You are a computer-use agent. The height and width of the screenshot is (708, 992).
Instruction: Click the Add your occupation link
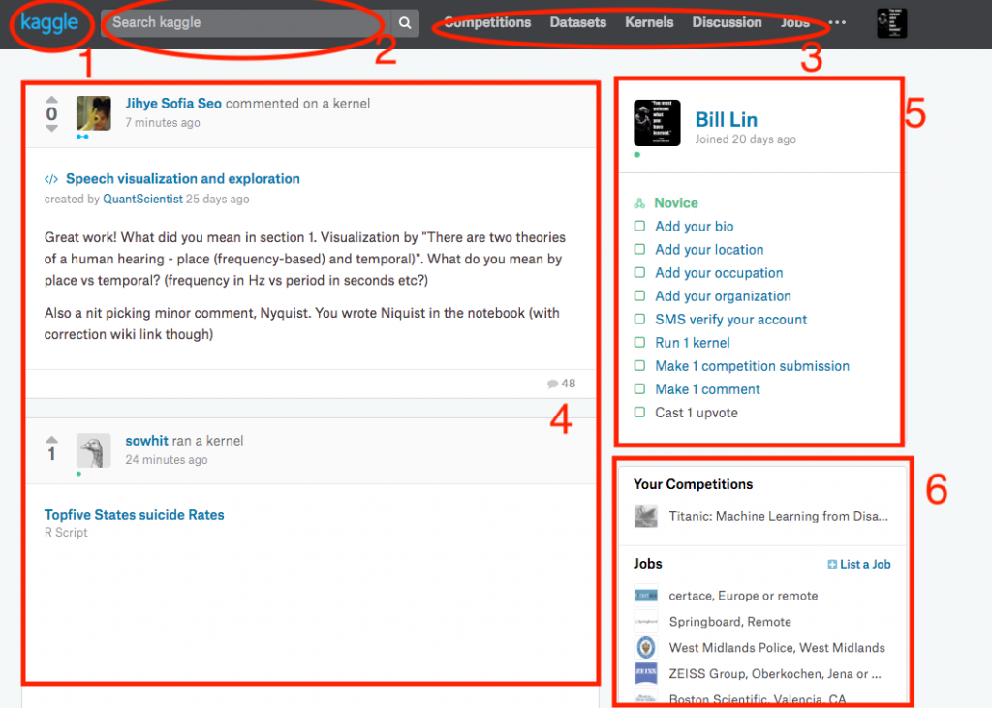[x=719, y=273]
